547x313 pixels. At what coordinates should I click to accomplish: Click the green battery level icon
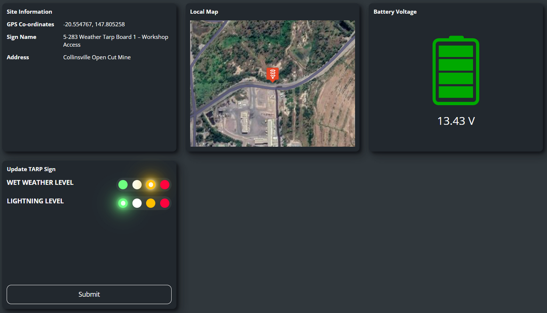tap(456, 71)
